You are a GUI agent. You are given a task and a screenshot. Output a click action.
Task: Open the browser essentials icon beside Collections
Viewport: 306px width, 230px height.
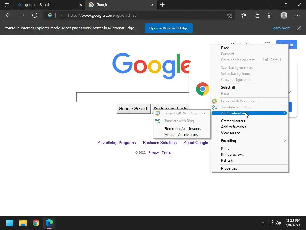coord(270,15)
